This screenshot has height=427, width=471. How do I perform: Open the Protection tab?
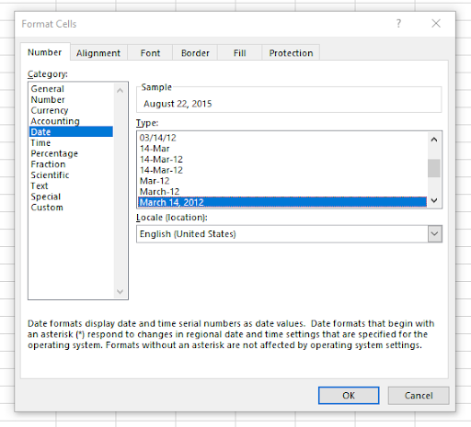(x=291, y=53)
